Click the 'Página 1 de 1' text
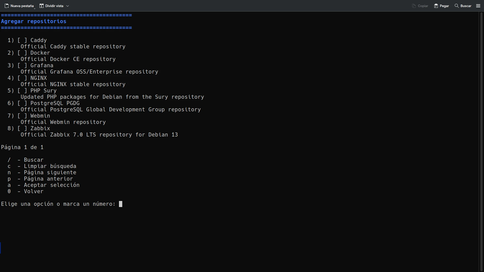The image size is (484, 272). click(22, 147)
